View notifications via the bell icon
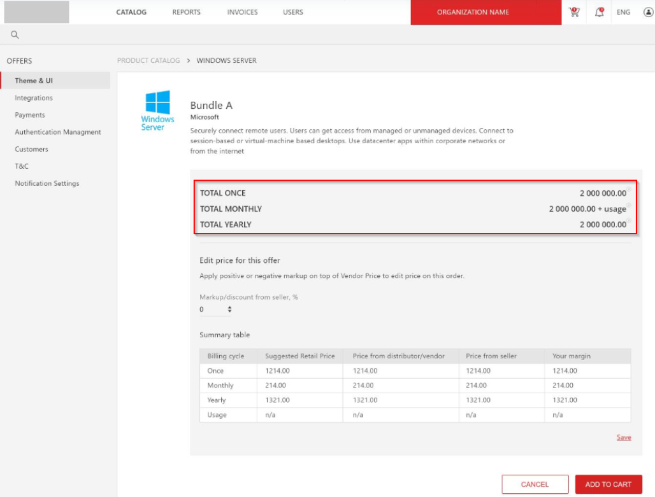The image size is (655, 497). pos(600,12)
